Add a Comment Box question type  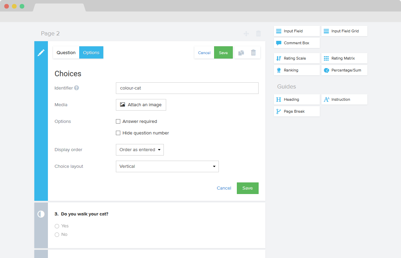(297, 43)
